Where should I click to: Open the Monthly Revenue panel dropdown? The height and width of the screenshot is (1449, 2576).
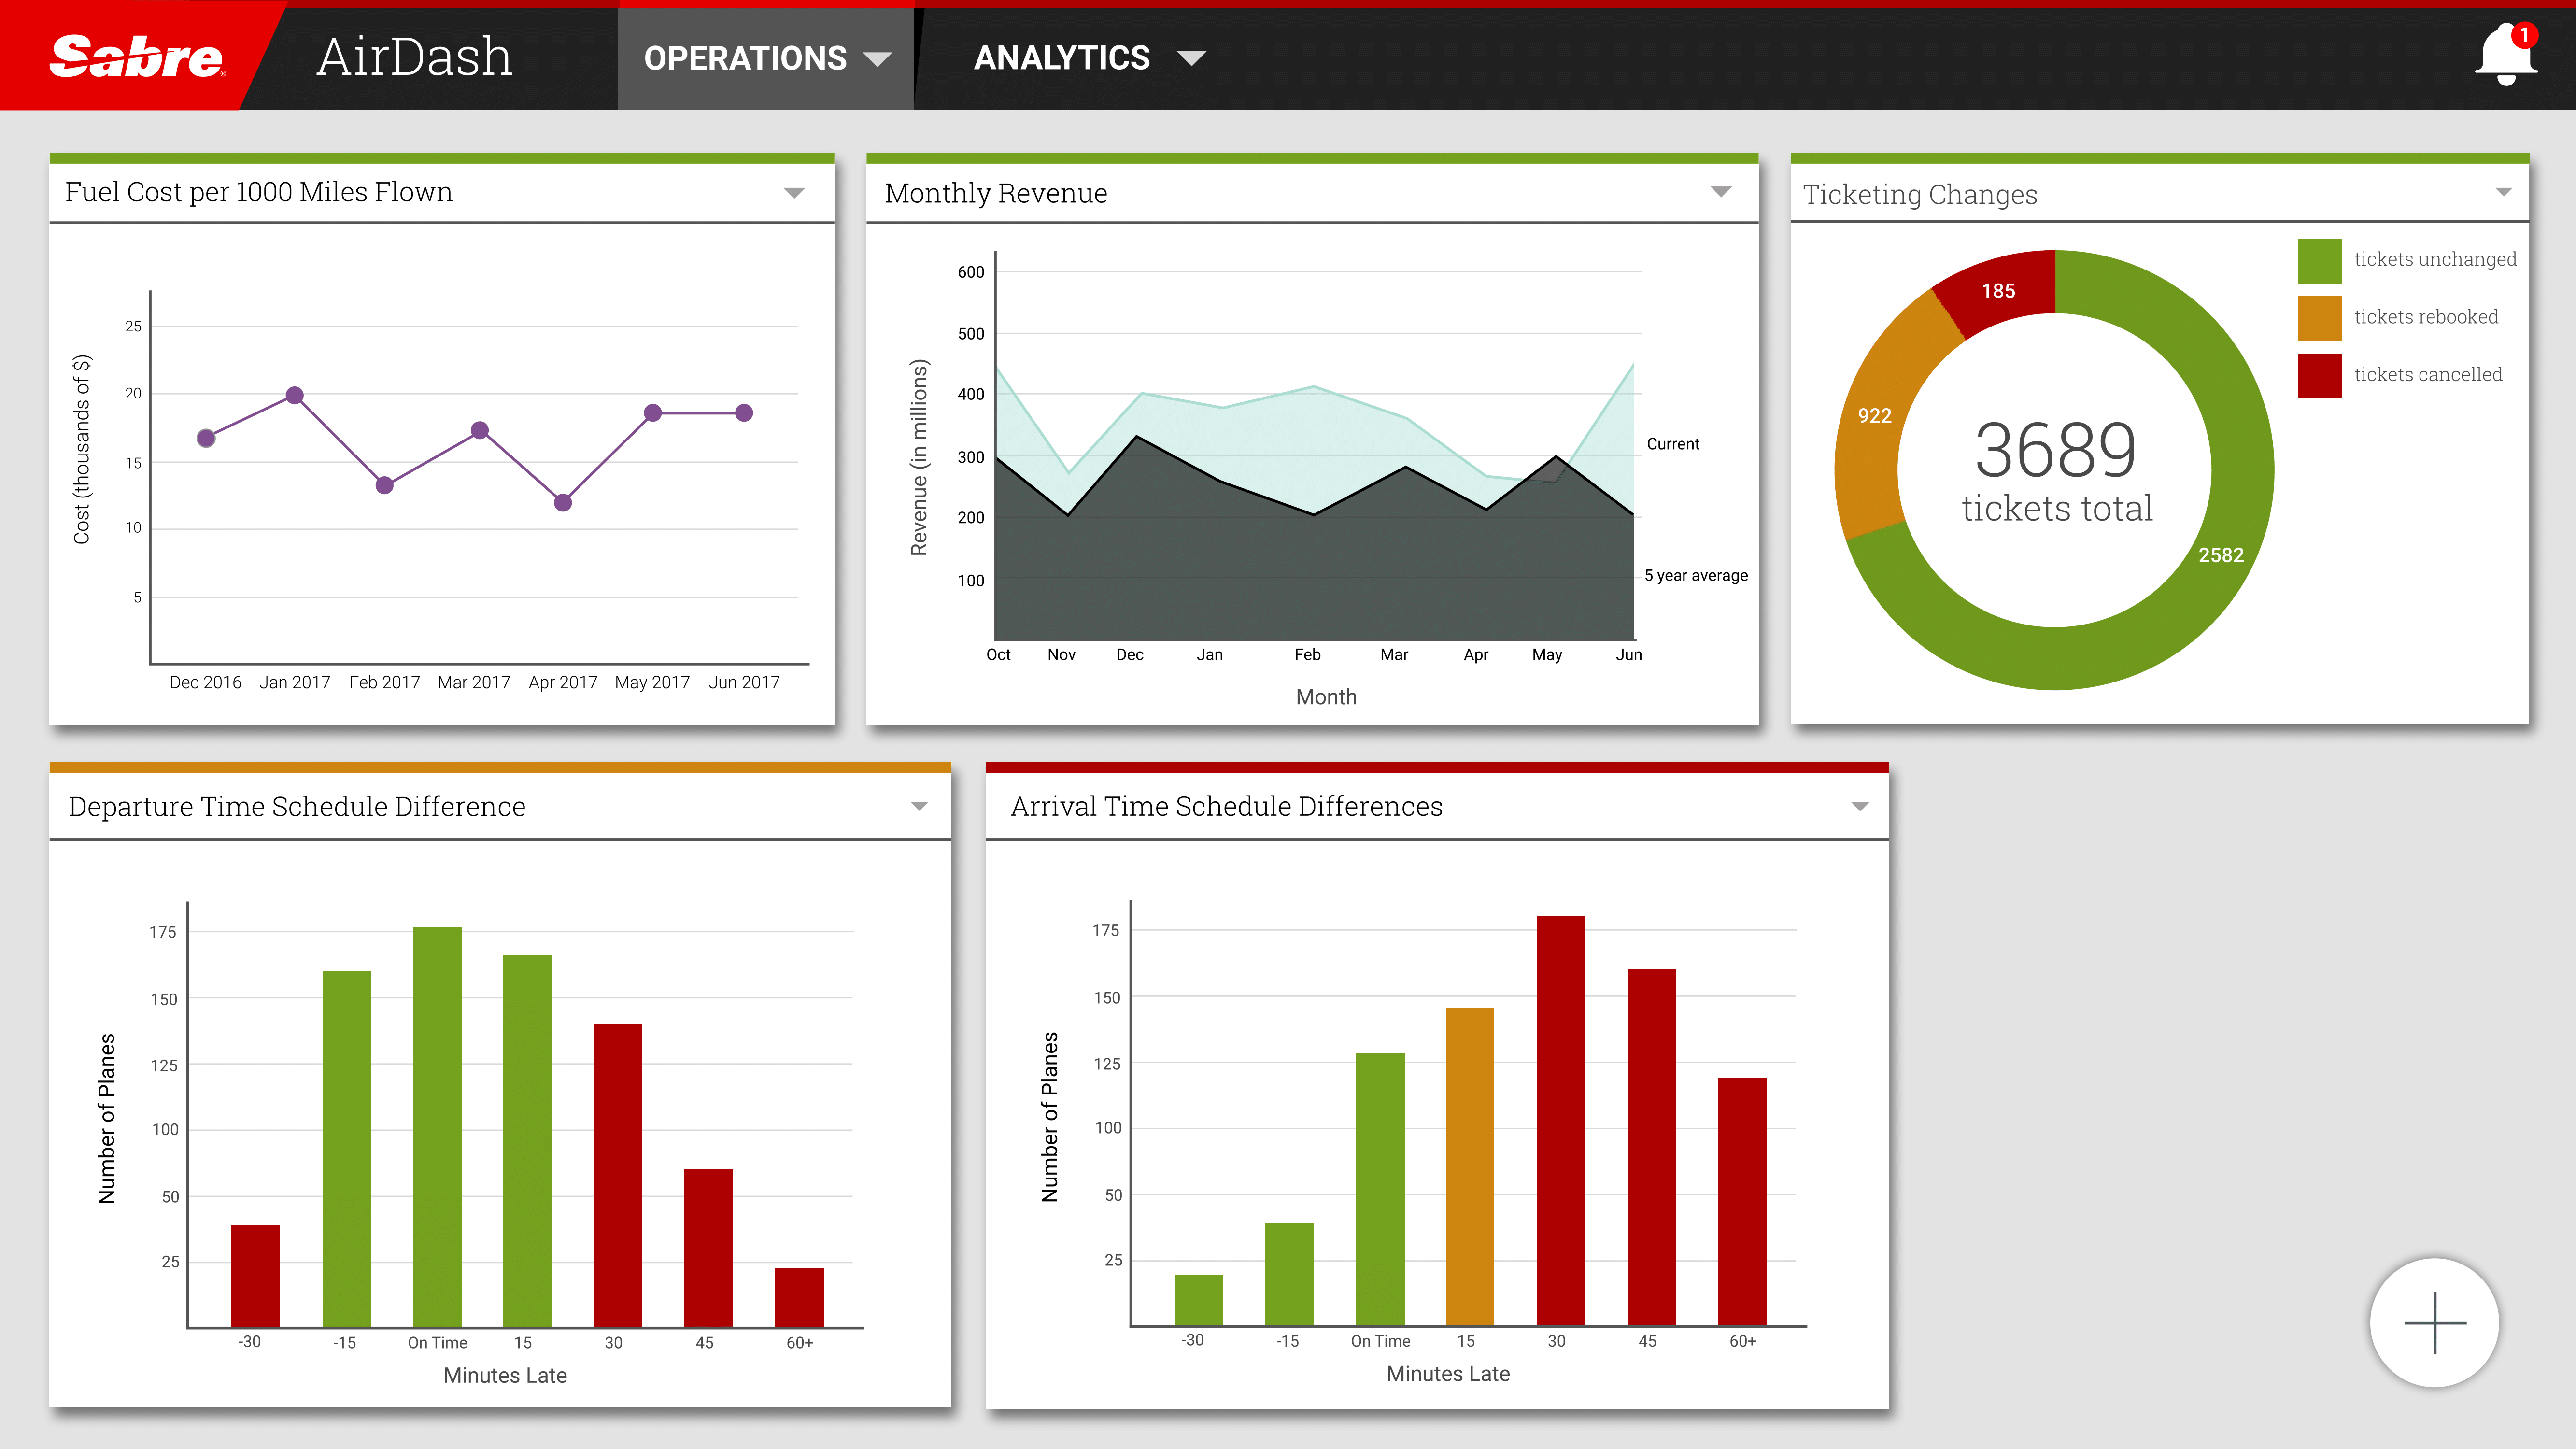pyautogui.click(x=1721, y=192)
